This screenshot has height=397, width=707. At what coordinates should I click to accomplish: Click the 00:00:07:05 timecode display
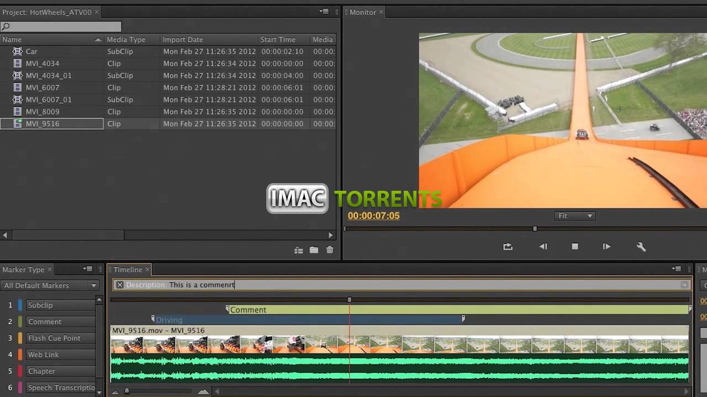coord(373,216)
